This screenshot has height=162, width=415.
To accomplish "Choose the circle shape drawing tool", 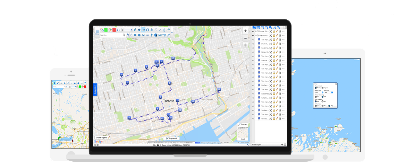I will click(139, 35).
